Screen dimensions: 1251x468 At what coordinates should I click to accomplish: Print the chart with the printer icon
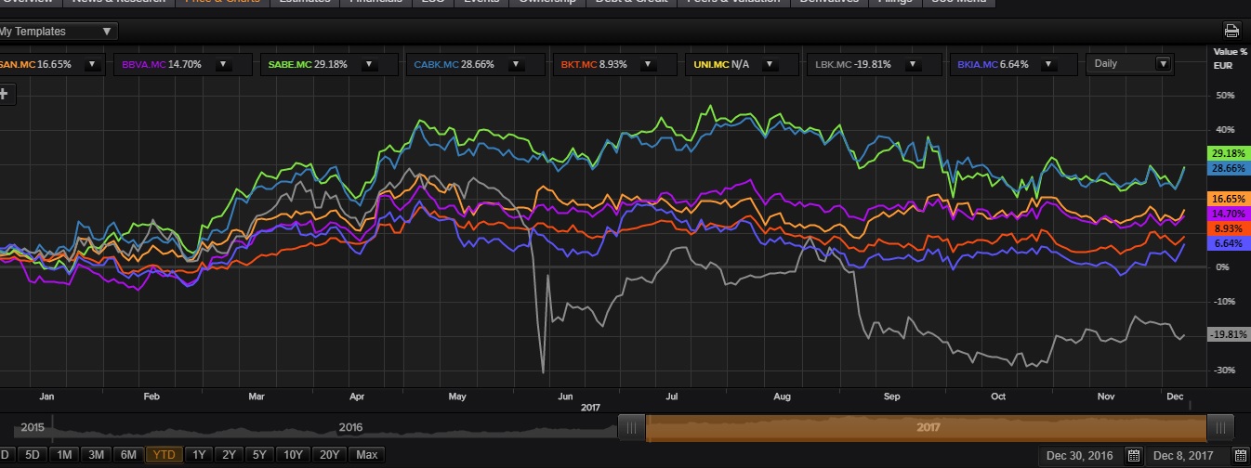(x=1232, y=31)
